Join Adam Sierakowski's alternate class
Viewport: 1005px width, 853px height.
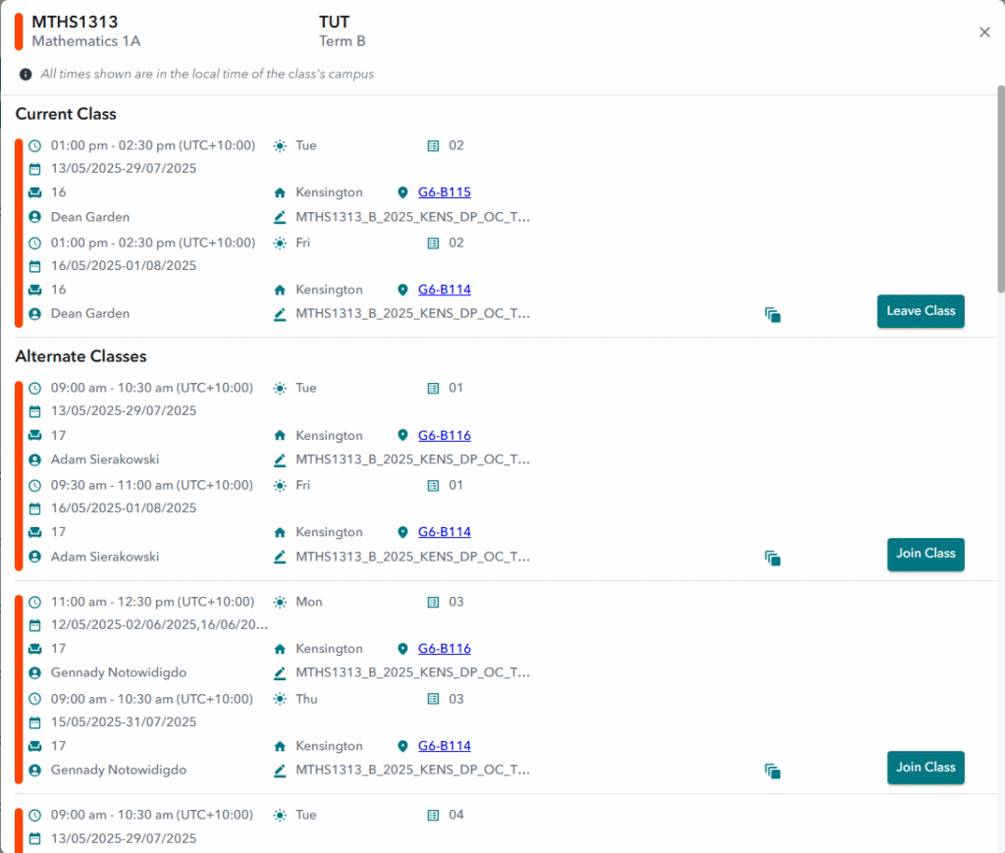coord(926,554)
